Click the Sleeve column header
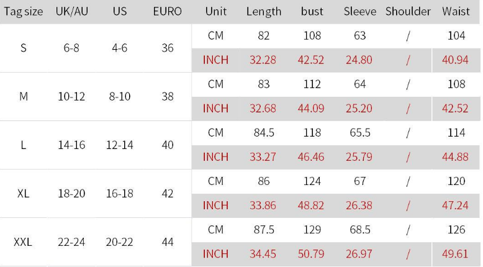The image size is (483, 267). click(x=360, y=12)
